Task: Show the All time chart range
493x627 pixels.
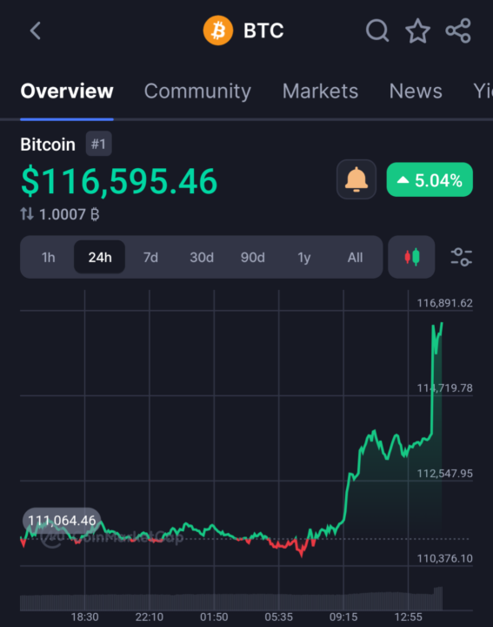Action: coord(355,257)
